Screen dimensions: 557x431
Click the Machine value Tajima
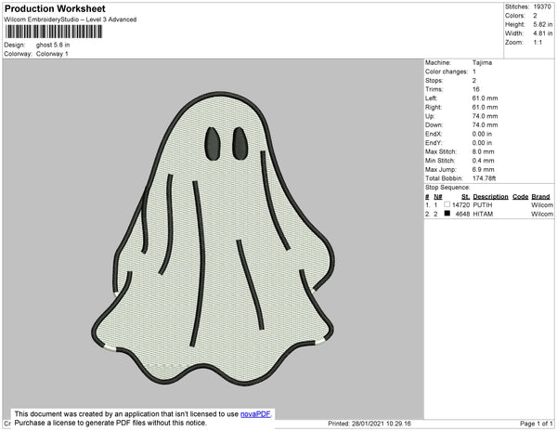click(x=483, y=63)
